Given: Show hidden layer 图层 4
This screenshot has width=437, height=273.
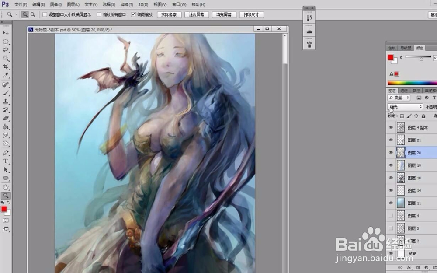Looking at the screenshot, I should 391,216.
